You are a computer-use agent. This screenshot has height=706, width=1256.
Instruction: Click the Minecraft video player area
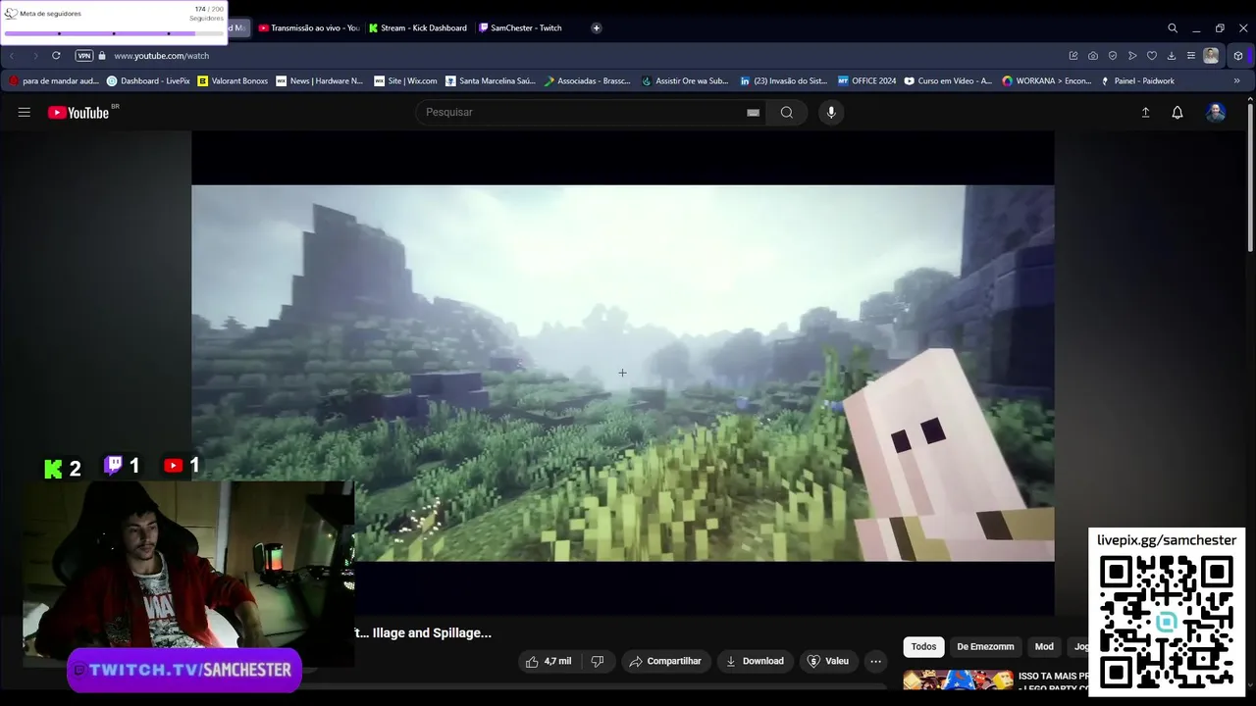coord(622,373)
